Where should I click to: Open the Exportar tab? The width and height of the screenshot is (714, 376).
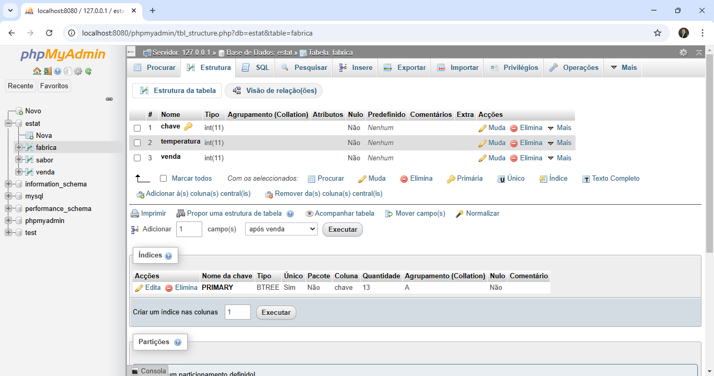pyautogui.click(x=405, y=68)
